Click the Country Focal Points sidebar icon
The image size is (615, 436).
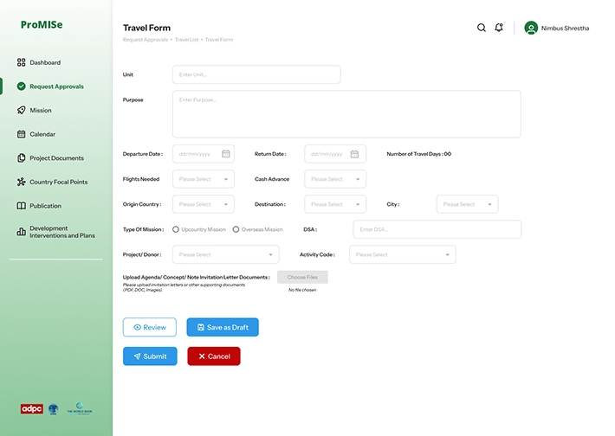click(22, 183)
